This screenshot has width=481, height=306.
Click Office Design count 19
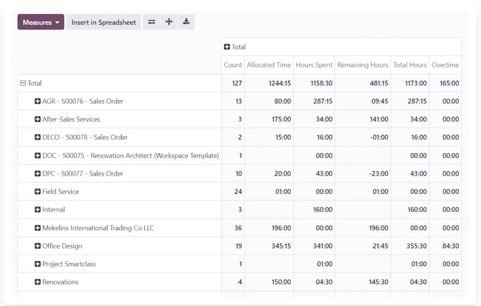233,246
